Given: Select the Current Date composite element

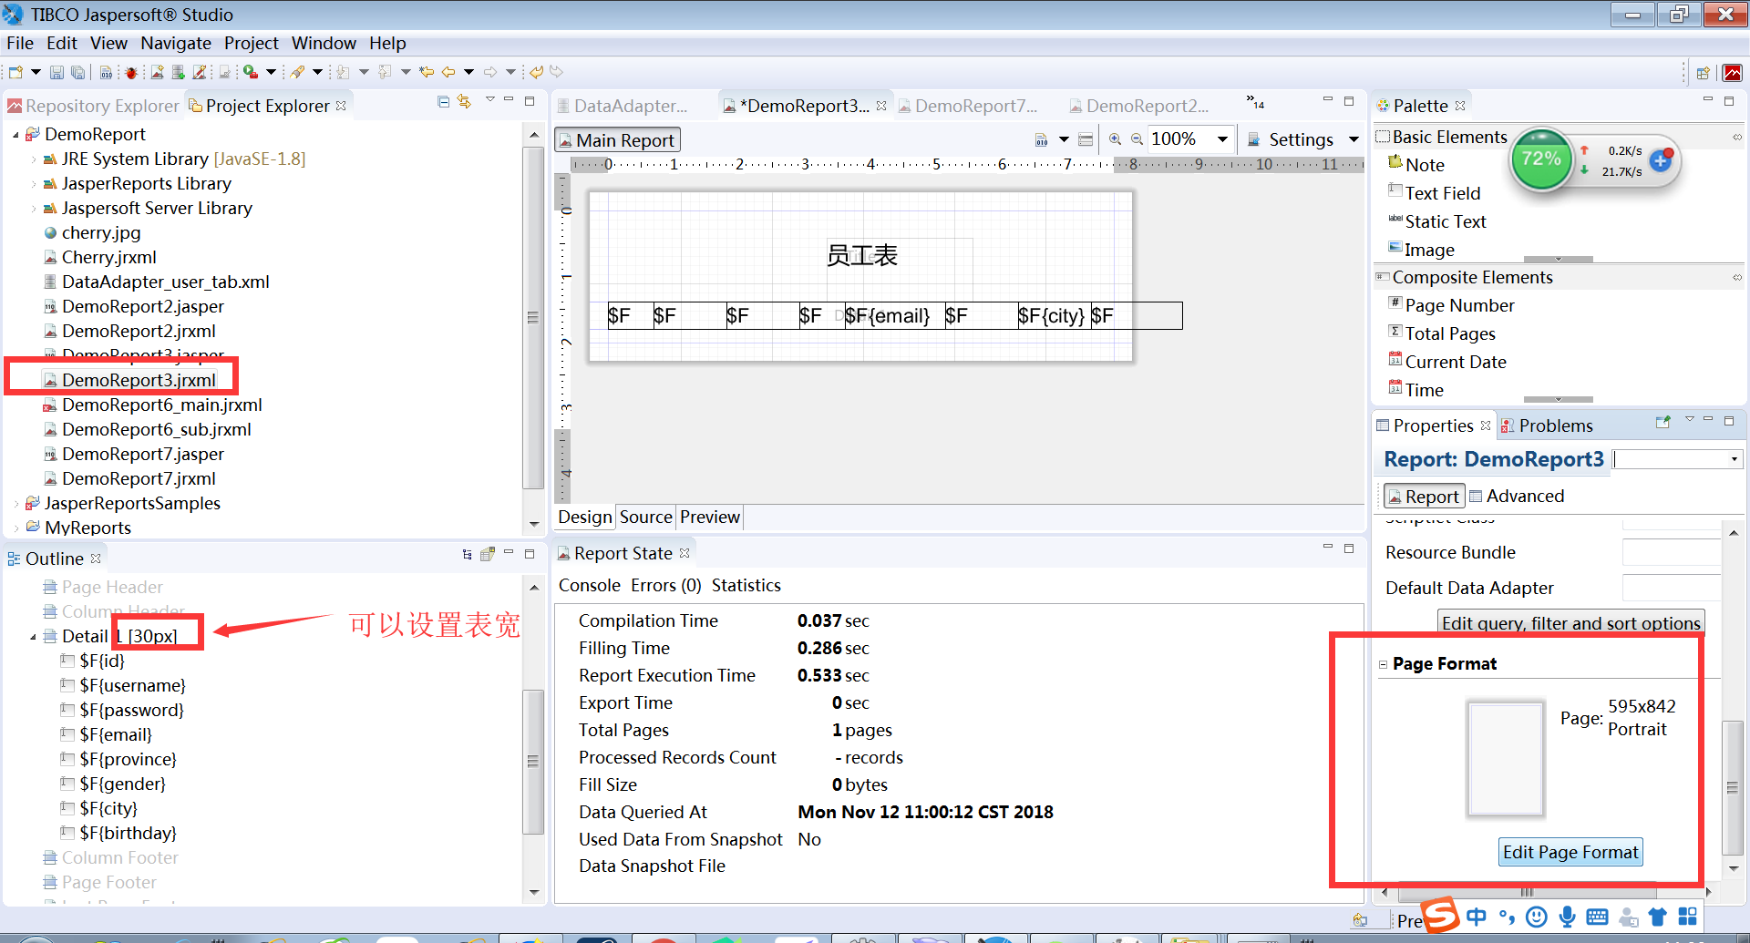Looking at the screenshot, I should coord(1447,362).
